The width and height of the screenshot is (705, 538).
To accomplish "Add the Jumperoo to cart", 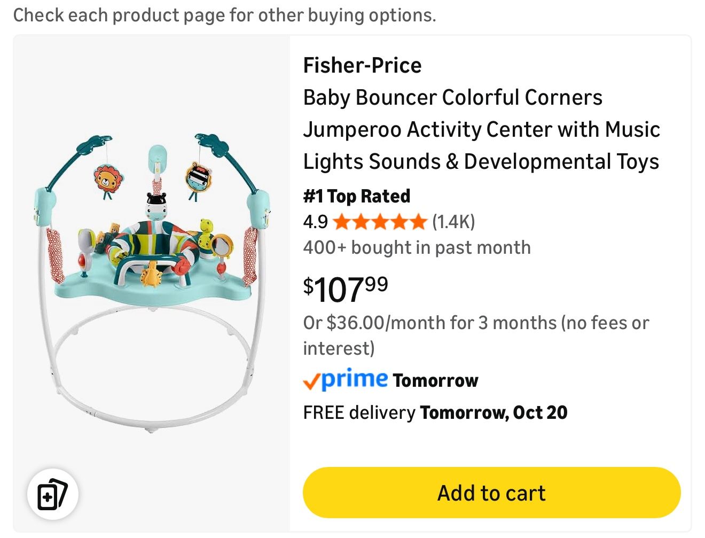I will click(490, 493).
